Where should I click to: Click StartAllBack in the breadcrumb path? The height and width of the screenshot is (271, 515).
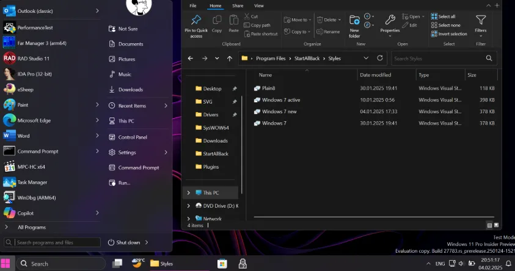tap(307, 58)
